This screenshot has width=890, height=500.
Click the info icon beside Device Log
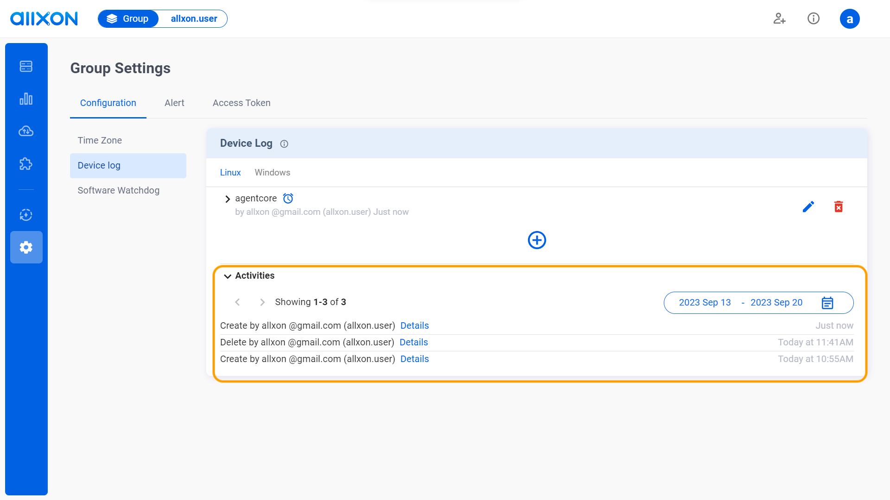284,144
